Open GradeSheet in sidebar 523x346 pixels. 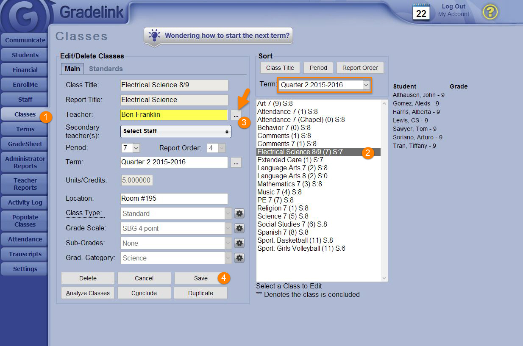tap(25, 144)
